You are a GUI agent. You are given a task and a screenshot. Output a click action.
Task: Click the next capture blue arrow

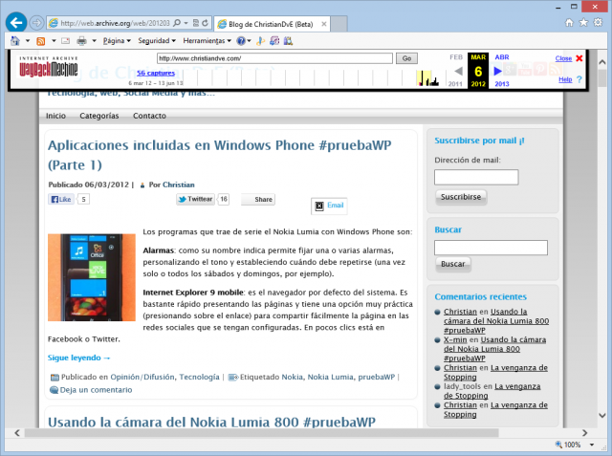[497, 71]
